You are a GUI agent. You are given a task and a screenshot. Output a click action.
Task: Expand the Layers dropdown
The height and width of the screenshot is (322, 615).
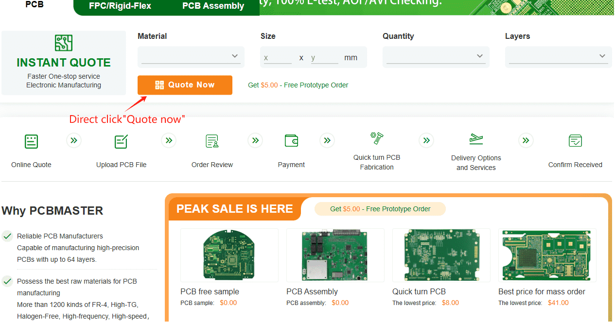pos(559,56)
